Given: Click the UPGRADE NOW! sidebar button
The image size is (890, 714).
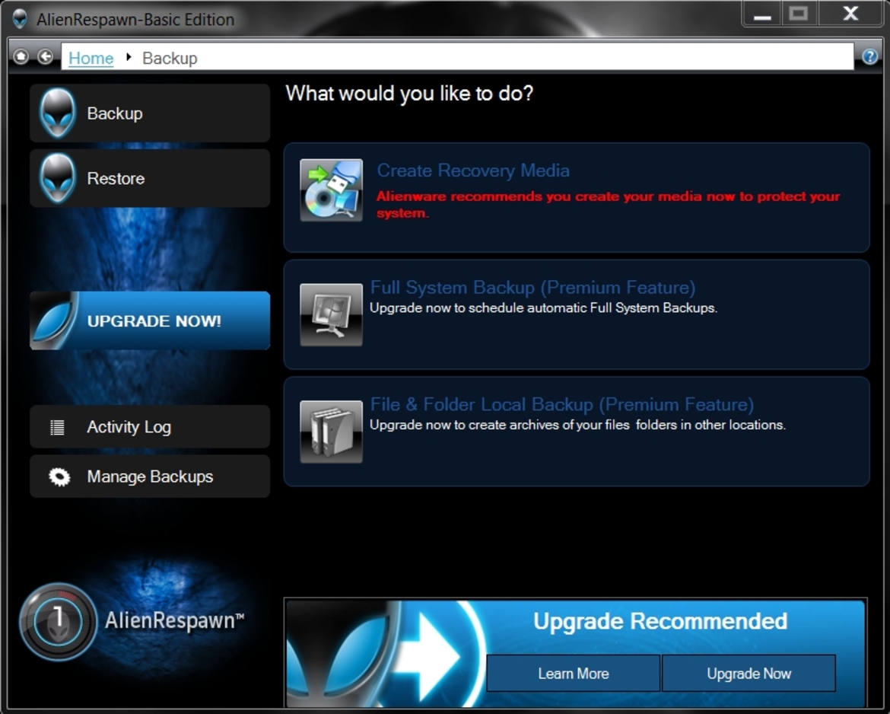Looking at the screenshot, I should [x=150, y=320].
